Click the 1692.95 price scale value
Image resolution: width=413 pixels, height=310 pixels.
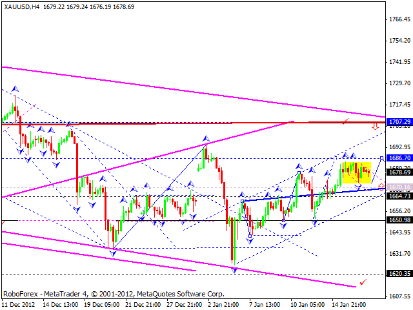[399, 147]
